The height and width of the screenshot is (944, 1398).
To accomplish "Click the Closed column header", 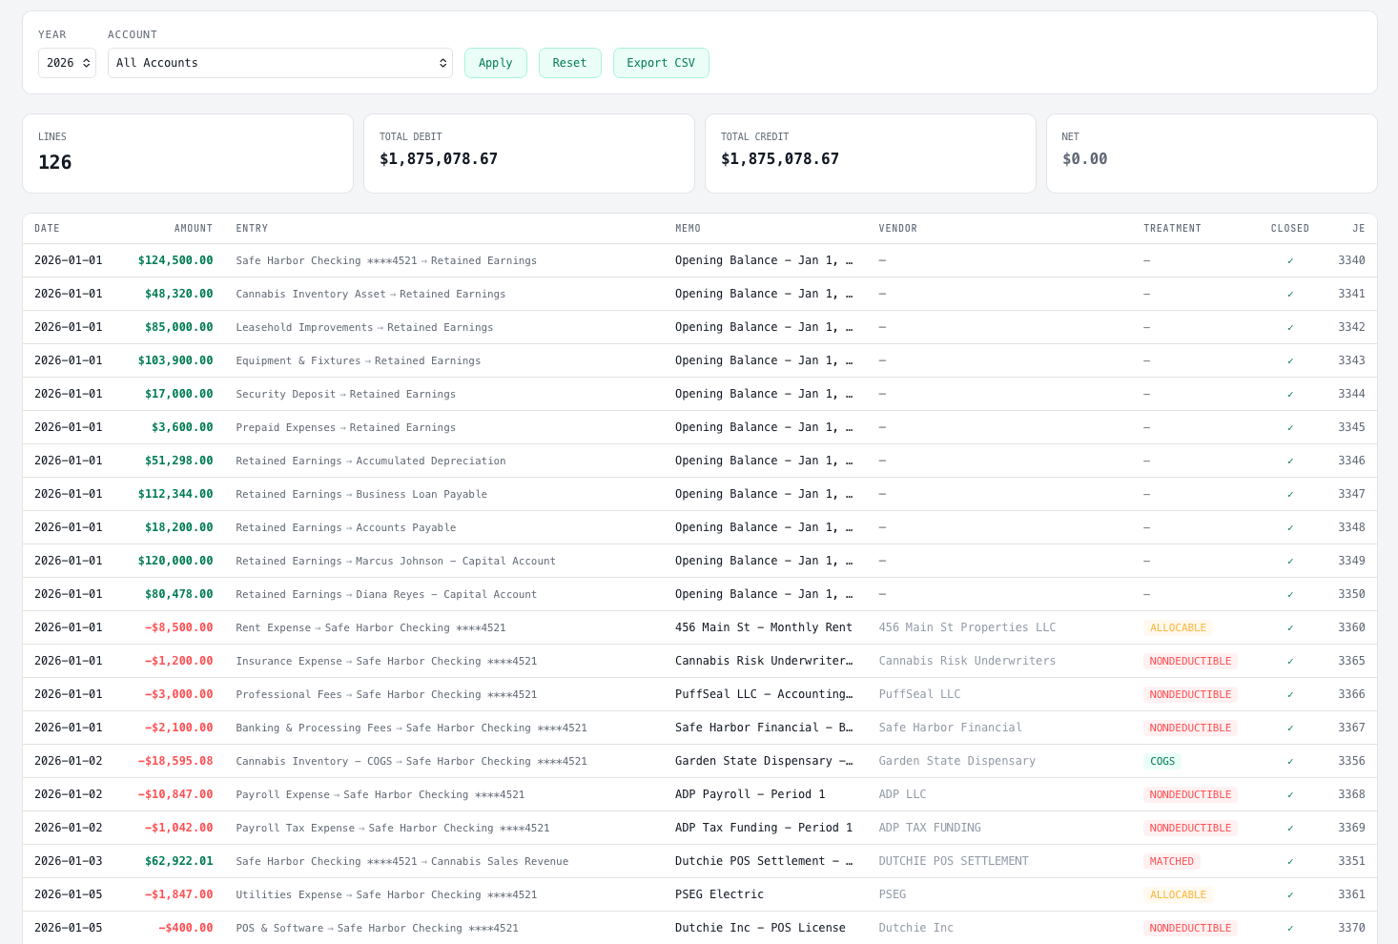I will pos(1289,229).
